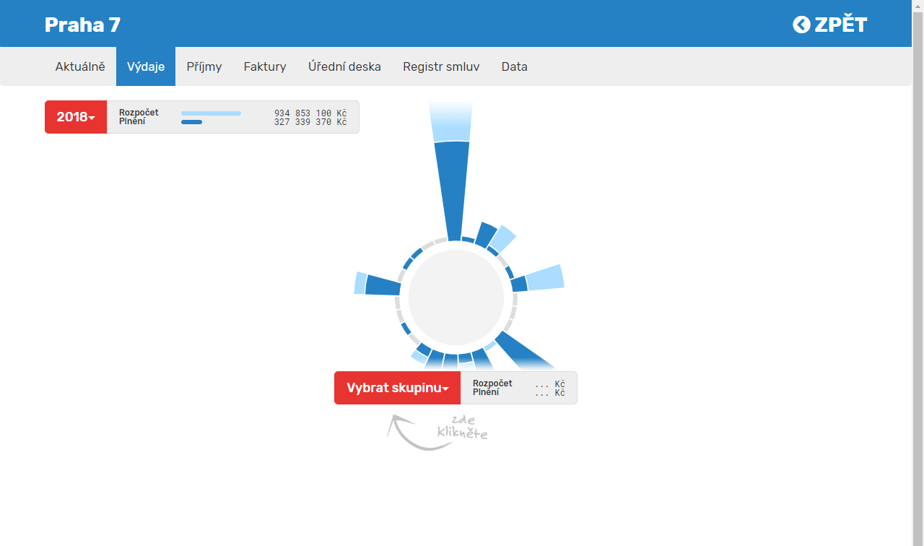Select the tall dark blue top chart spoke
This screenshot has height=546, width=924.
(x=453, y=188)
